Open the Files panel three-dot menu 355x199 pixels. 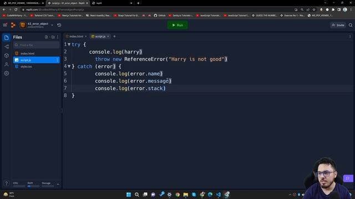click(58, 37)
